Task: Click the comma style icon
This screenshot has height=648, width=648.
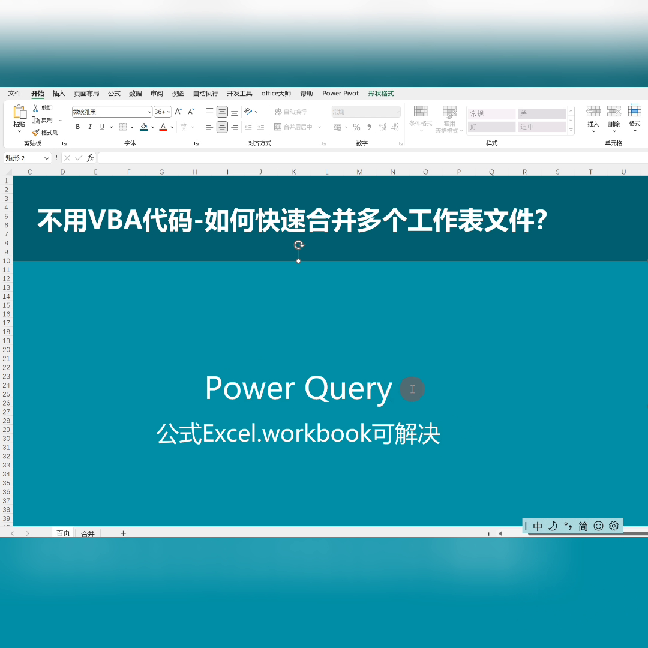Action: (369, 127)
